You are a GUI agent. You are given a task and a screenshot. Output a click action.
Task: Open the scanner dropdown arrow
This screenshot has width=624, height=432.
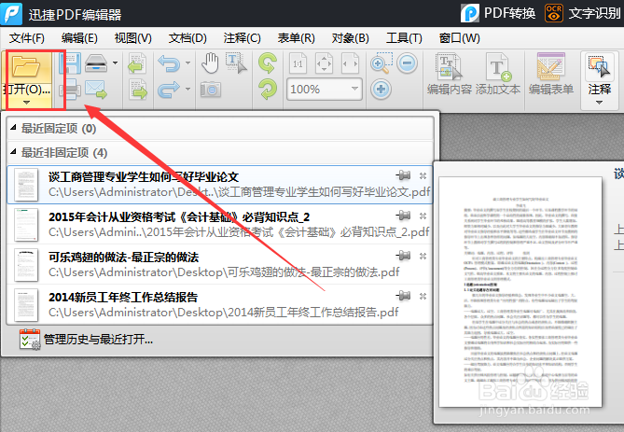(x=115, y=63)
